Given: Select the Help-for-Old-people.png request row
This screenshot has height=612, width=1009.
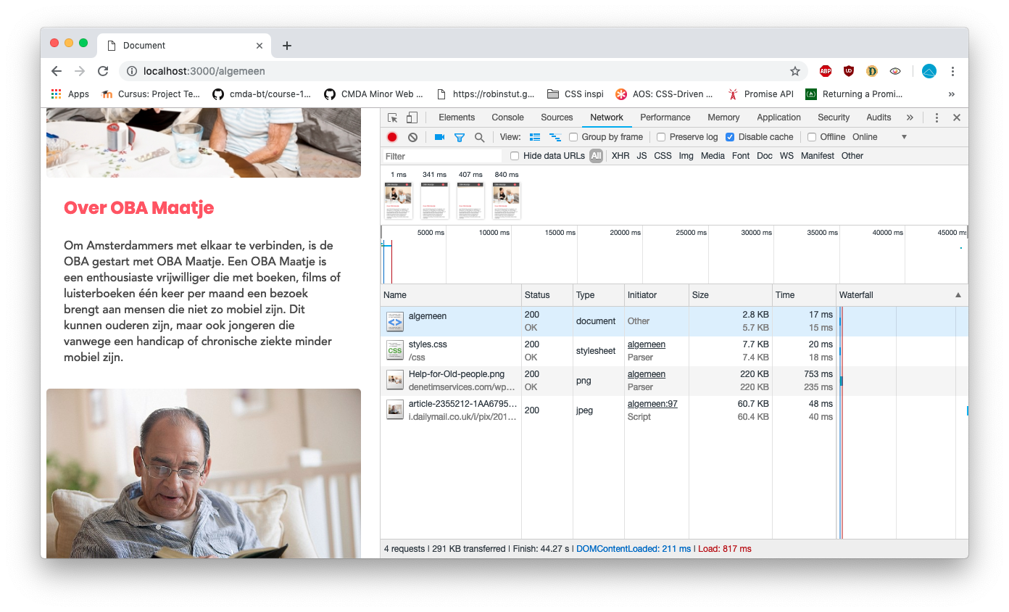Looking at the screenshot, I should coord(674,381).
